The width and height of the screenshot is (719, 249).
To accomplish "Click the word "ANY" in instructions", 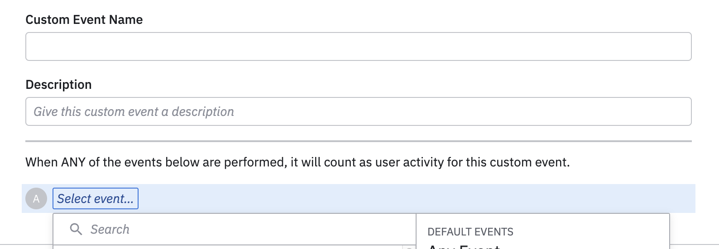I will pyautogui.click(x=73, y=162).
